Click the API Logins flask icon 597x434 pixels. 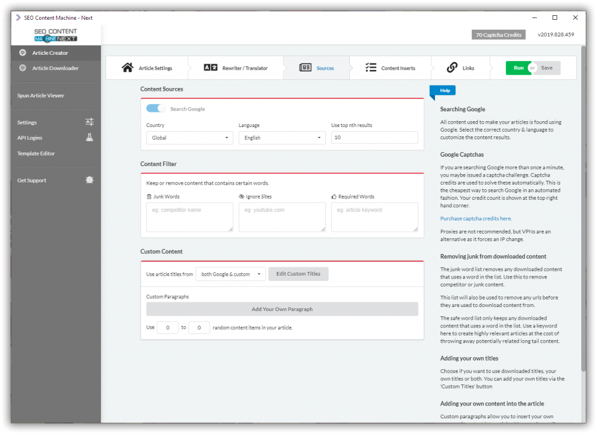point(89,137)
